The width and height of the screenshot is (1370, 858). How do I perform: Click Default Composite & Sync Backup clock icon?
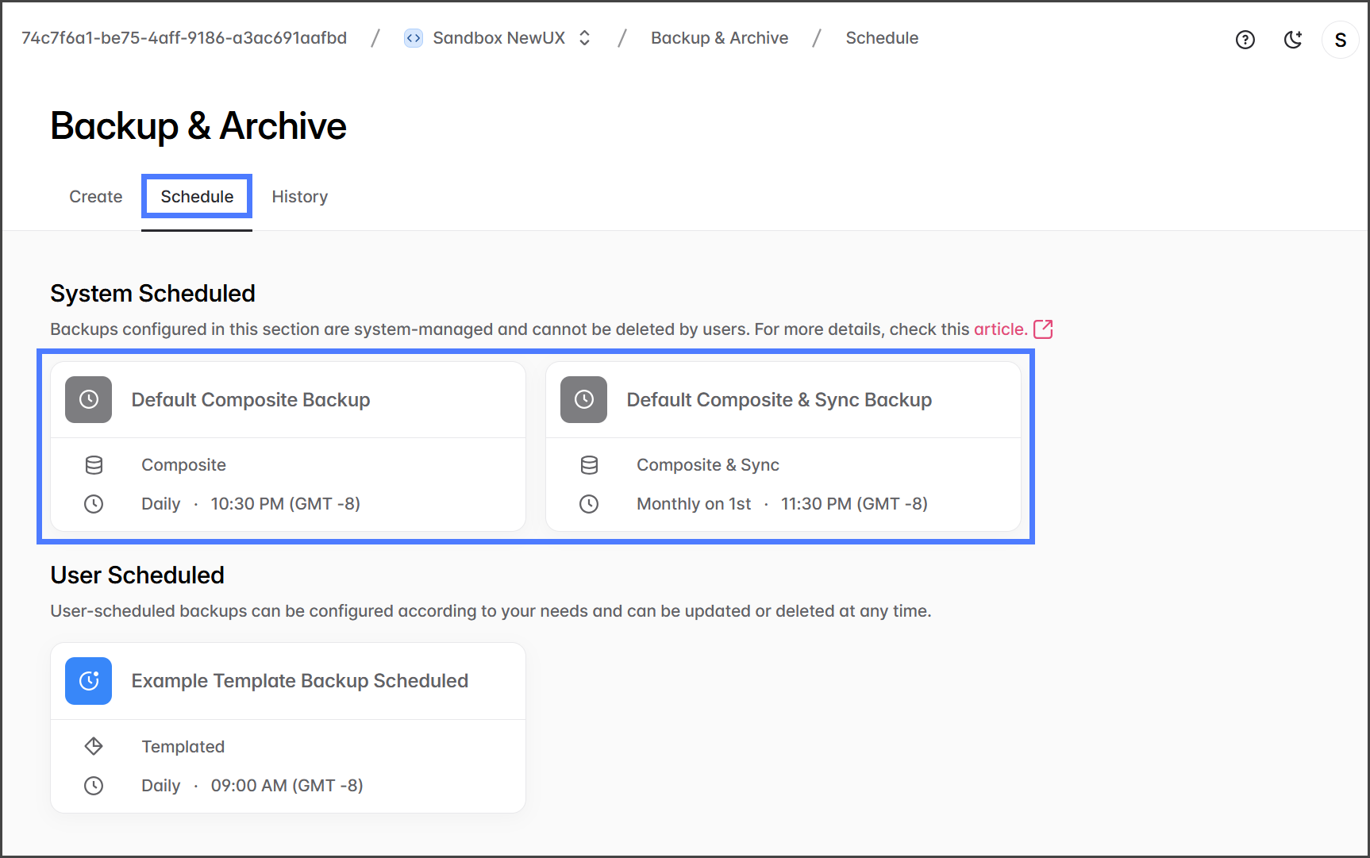click(x=583, y=399)
